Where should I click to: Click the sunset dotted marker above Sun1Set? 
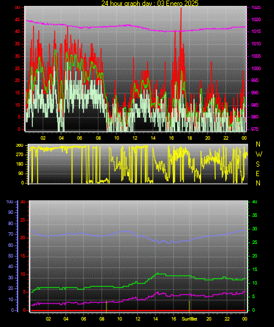[189, 306]
